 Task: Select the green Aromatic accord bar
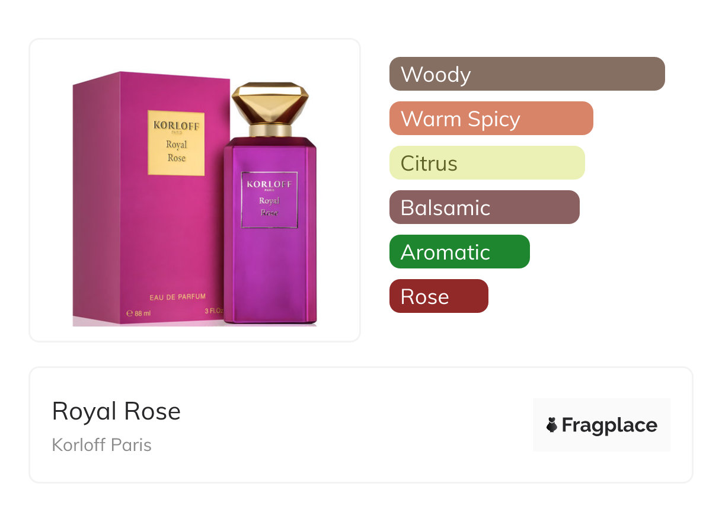point(459,252)
